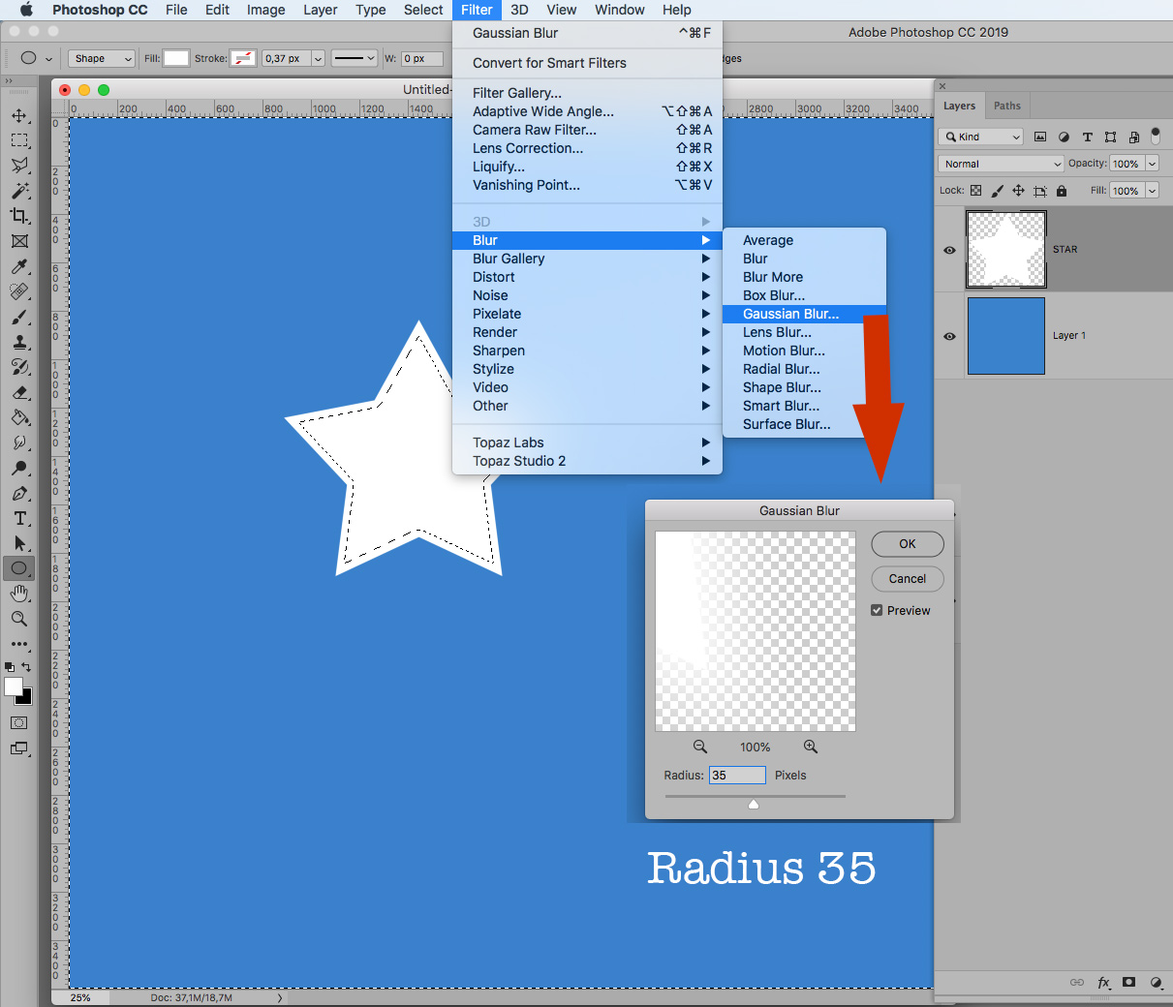Toggle layer filtering switch on or off
This screenshot has height=1007, width=1173.
tap(1156, 136)
